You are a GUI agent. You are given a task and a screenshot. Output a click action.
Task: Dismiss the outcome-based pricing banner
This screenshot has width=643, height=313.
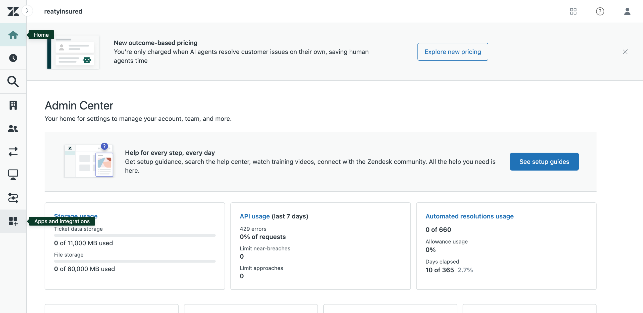(x=625, y=52)
